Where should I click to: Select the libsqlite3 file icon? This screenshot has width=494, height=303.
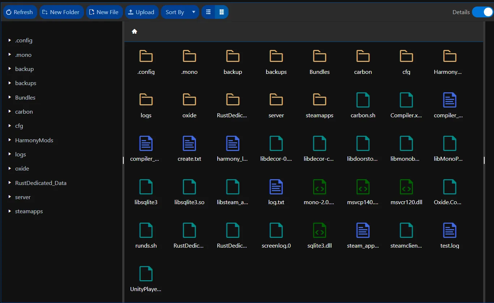pos(146,187)
